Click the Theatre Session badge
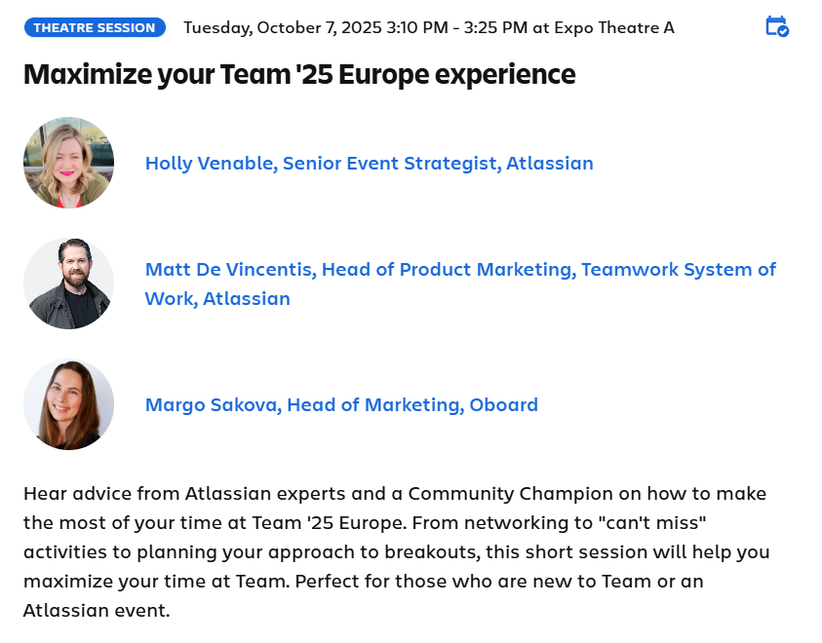The width and height of the screenshot is (822, 643). coord(95,27)
